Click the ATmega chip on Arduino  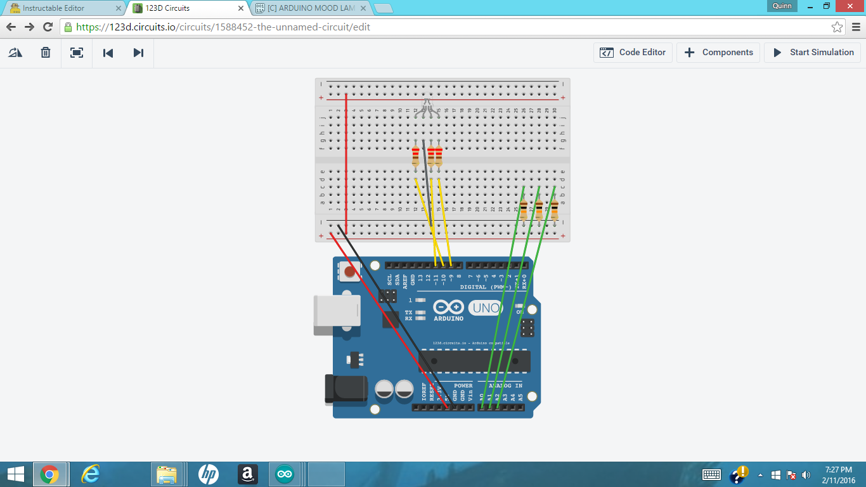(474, 361)
